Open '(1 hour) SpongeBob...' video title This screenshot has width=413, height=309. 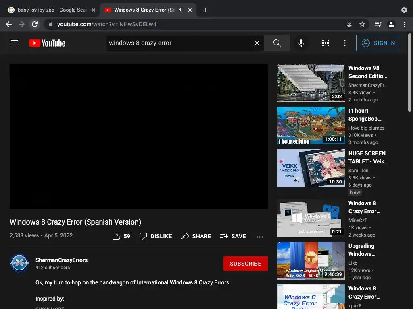pyautogui.click(x=365, y=115)
